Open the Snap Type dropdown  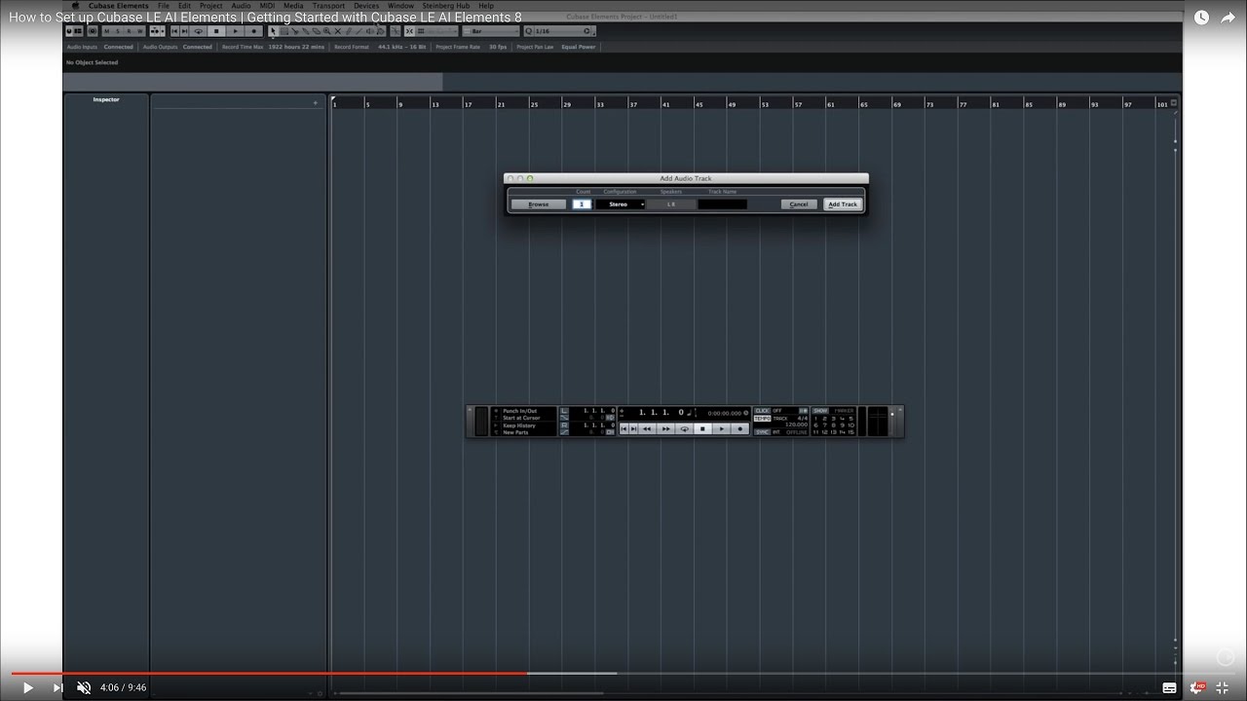[x=437, y=31]
